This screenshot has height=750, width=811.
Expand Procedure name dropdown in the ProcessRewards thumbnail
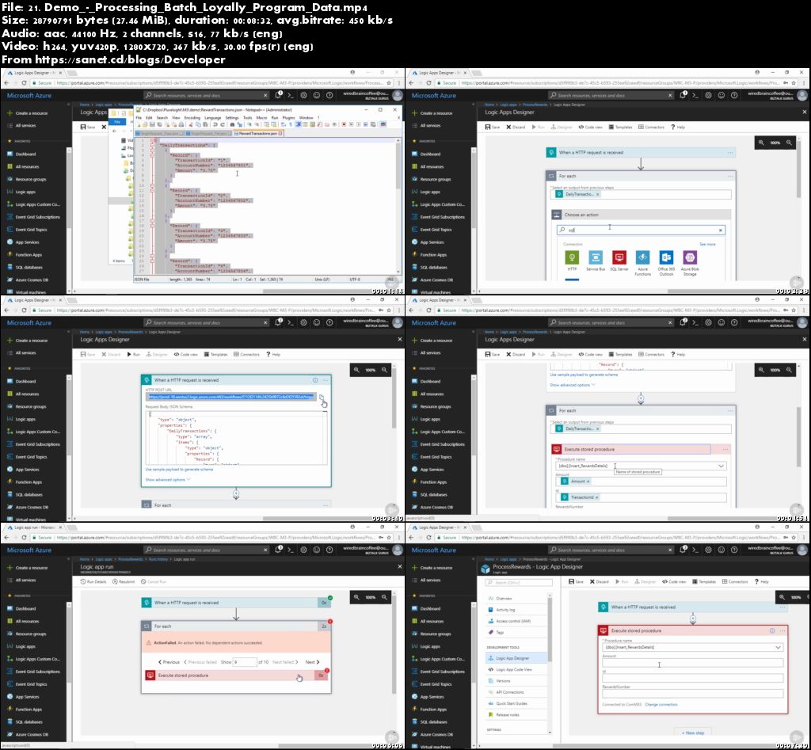click(x=778, y=648)
